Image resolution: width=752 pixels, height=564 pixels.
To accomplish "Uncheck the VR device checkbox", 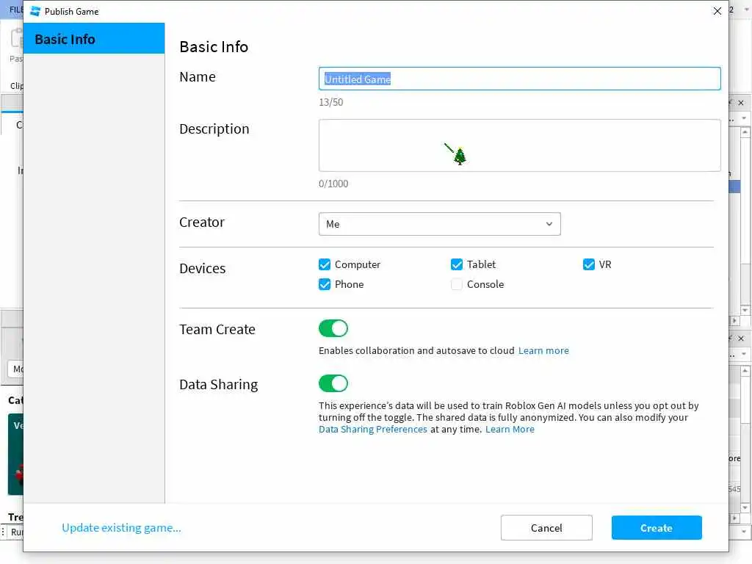I will point(589,264).
